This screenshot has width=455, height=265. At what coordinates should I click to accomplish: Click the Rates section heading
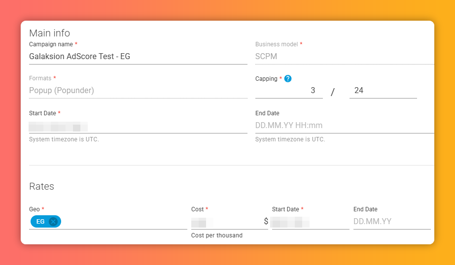point(41,186)
